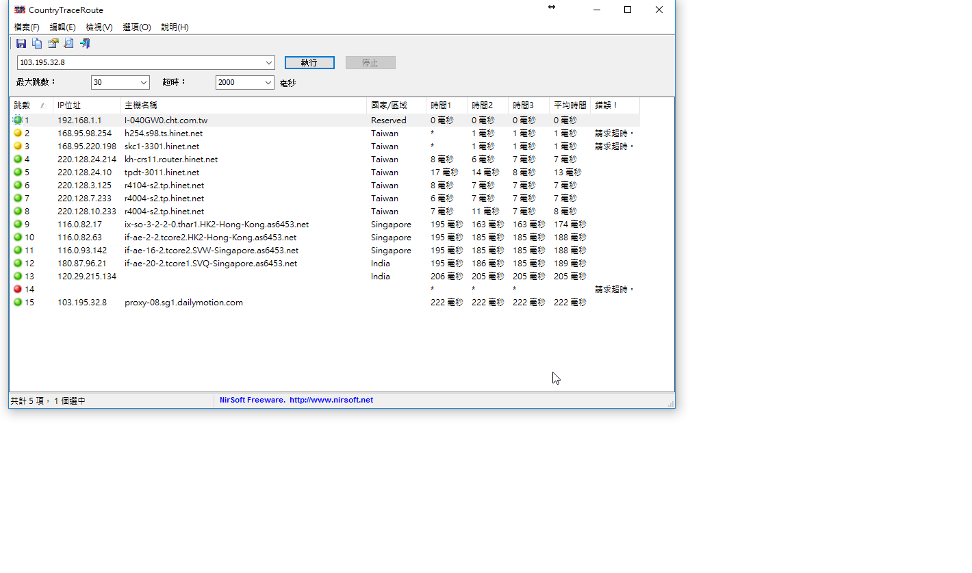Select the 120.29.215.134 IP cell

click(x=87, y=277)
